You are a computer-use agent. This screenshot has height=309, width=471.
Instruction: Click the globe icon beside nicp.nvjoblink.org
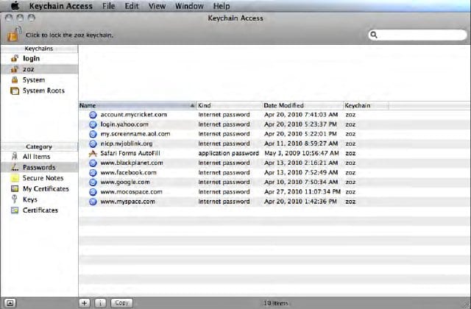click(x=93, y=143)
